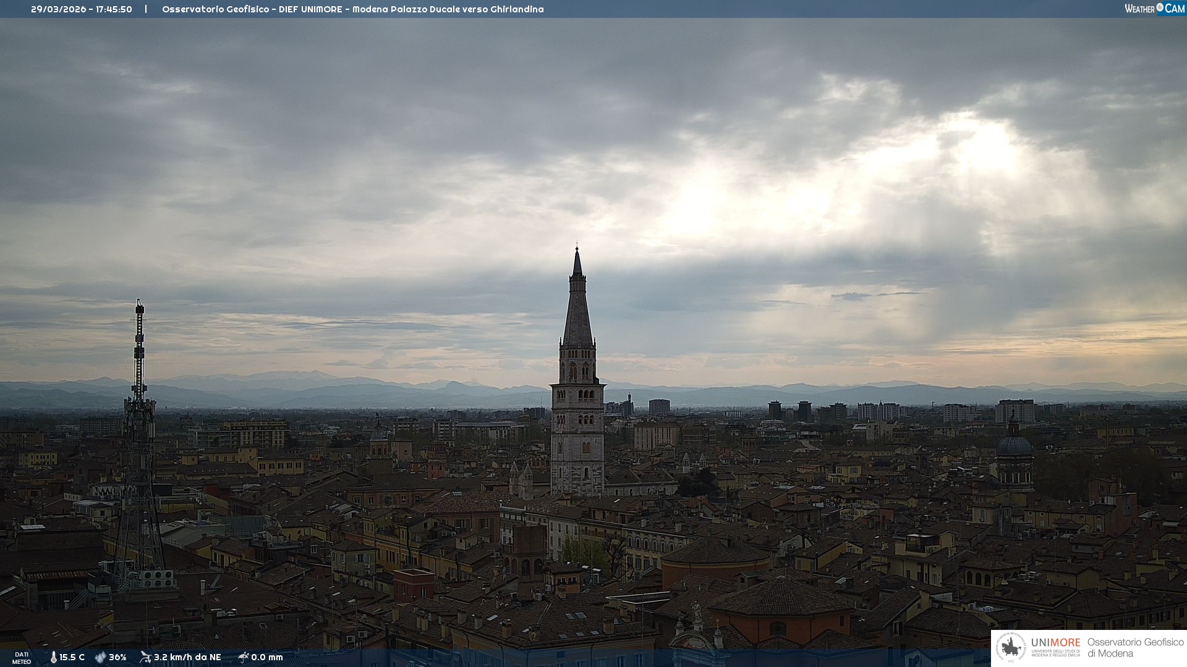Click the camera lens in Weather Cam logo

pyautogui.click(x=1160, y=7)
